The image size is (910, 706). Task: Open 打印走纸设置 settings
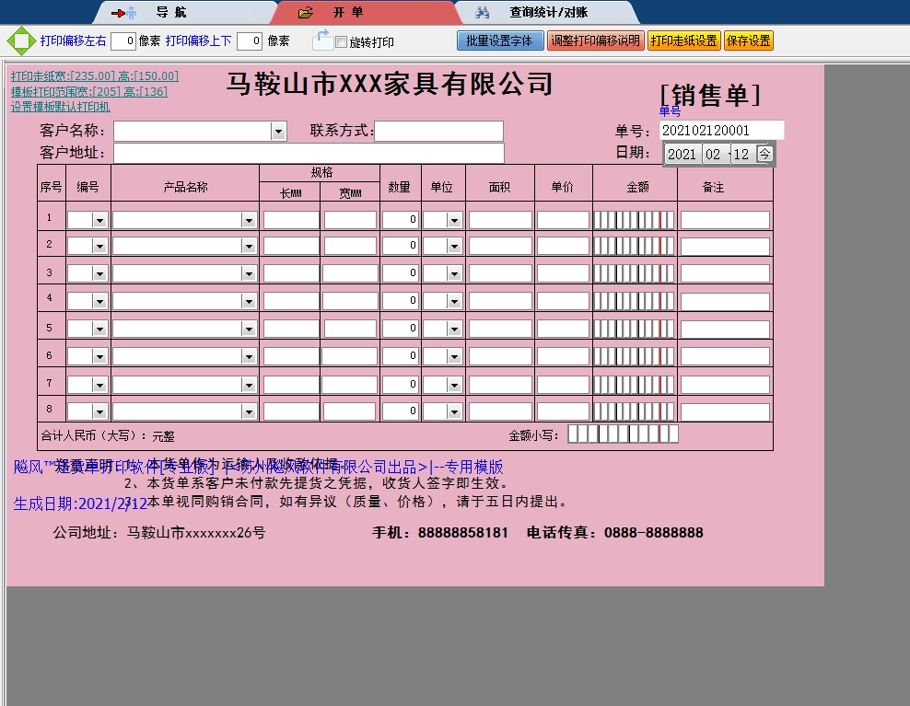[683, 41]
